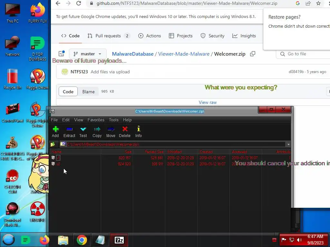This screenshot has width=330, height=247.
Task: Open 7-Zip Favorites menu
Action: pyautogui.click(x=96, y=120)
